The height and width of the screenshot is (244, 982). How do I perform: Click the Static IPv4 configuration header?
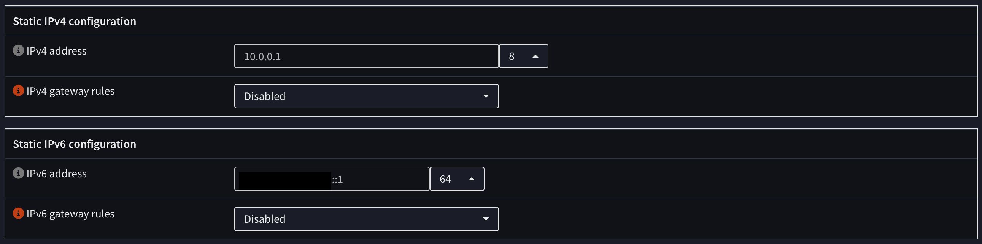(x=74, y=21)
